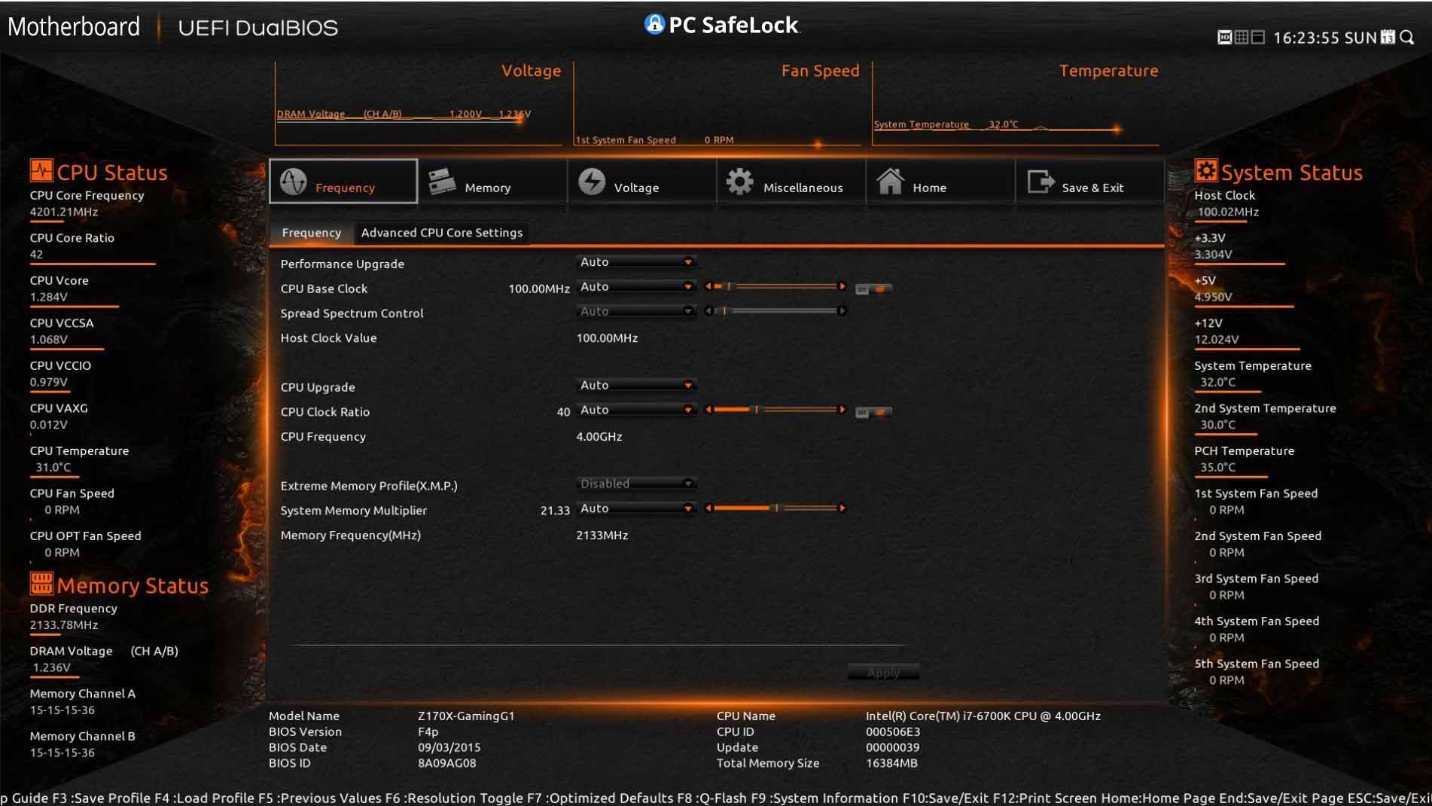Click the CPU Base Clock 100.00MHz value
This screenshot has height=806, width=1432.
point(539,289)
